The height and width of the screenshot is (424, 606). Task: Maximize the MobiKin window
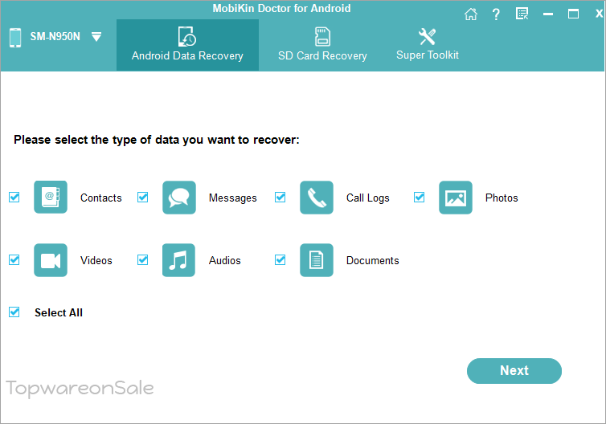tap(573, 14)
